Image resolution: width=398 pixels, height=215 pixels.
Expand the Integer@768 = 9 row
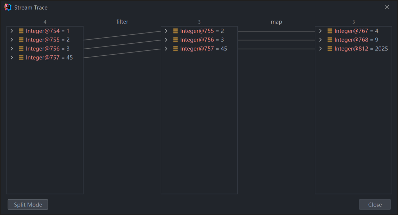coord(320,40)
